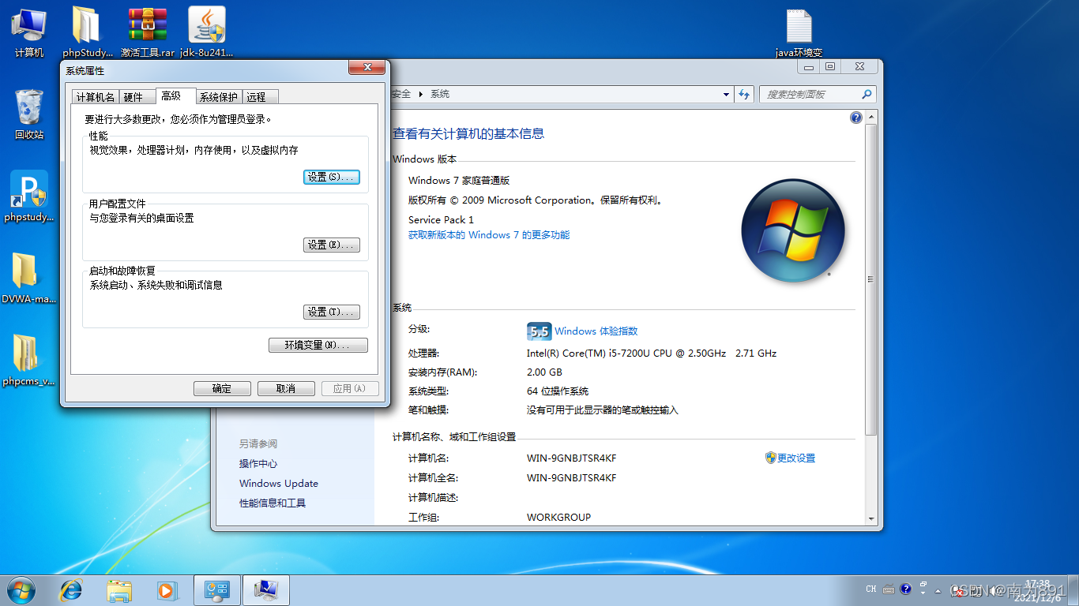Image resolution: width=1079 pixels, height=606 pixels.
Task: Click the 取消 button
Action: pos(286,388)
